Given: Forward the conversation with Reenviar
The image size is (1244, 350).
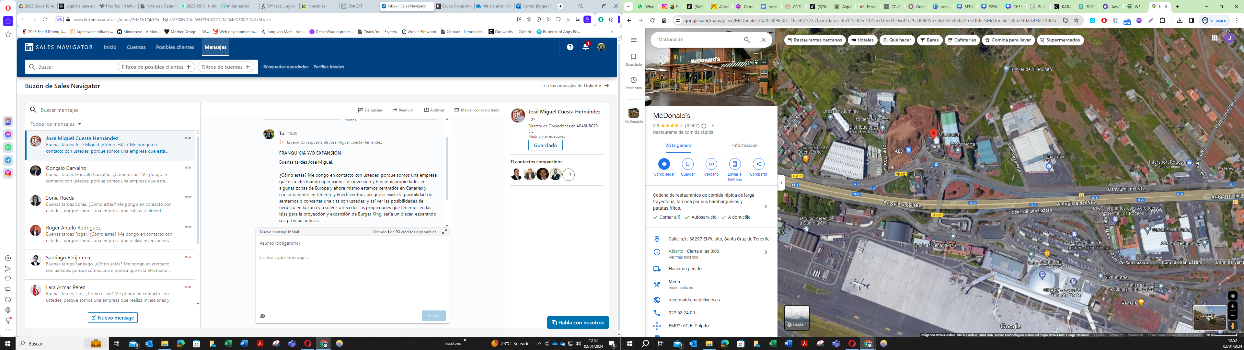Looking at the screenshot, I should (403, 110).
